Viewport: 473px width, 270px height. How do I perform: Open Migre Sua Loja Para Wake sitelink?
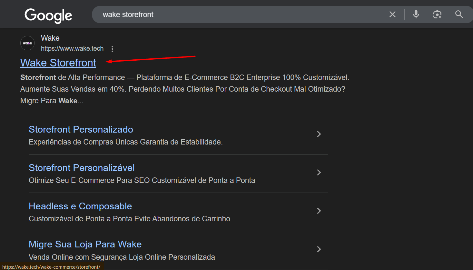click(x=85, y=244)
